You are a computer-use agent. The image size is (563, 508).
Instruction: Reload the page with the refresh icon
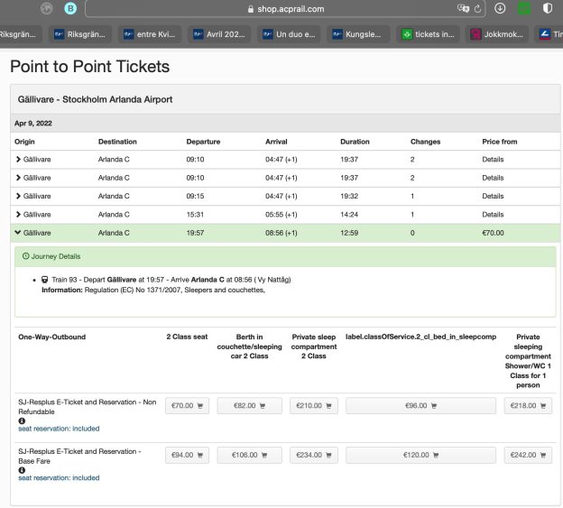click(477, 9)
